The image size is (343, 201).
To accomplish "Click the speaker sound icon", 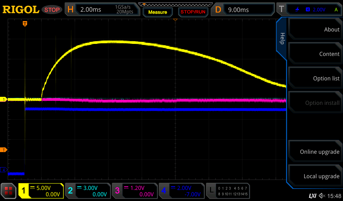I will coord(322,196).
